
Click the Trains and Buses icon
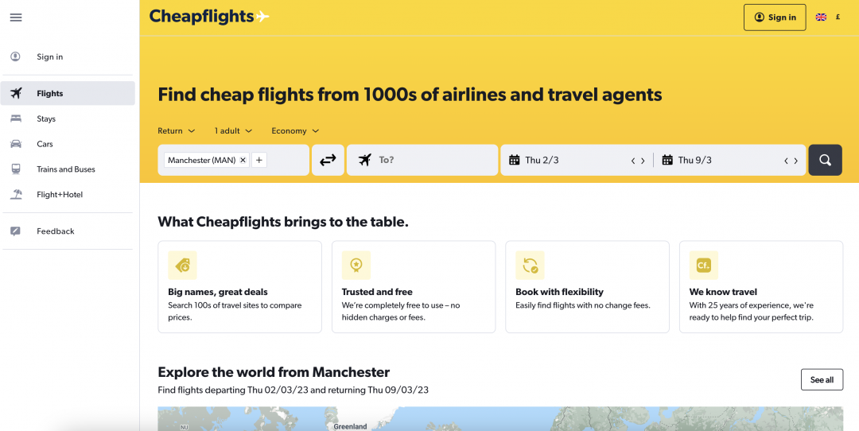[x=16, y=169]
